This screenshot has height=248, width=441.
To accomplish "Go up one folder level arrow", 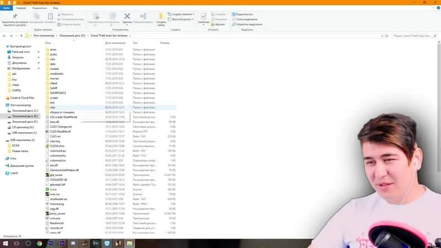I will [21, 36].
